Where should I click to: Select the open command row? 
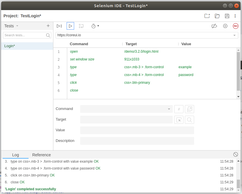(x=145, y=52)
